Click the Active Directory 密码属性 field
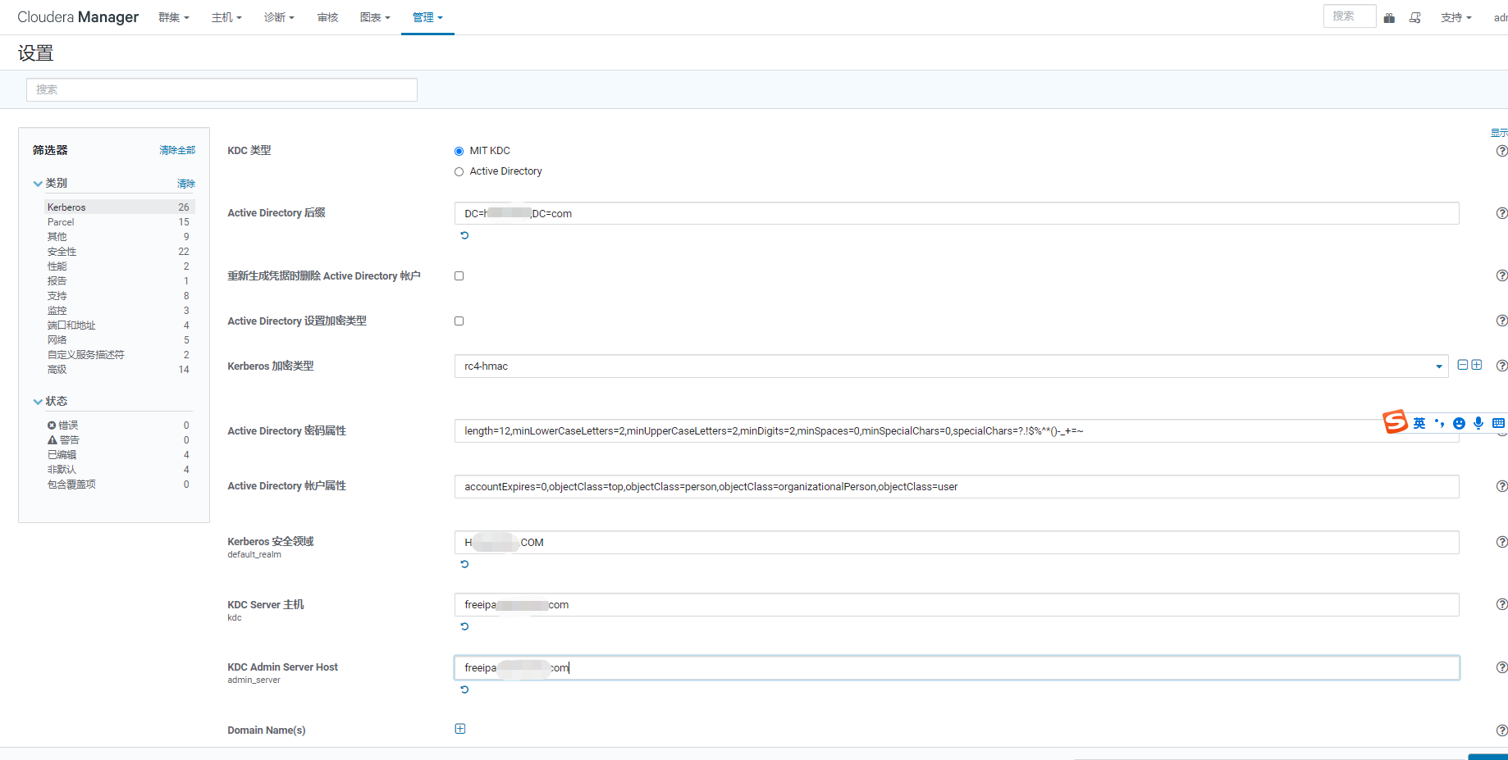This screenshot has width=1508, height=760. tap(957, 430)
